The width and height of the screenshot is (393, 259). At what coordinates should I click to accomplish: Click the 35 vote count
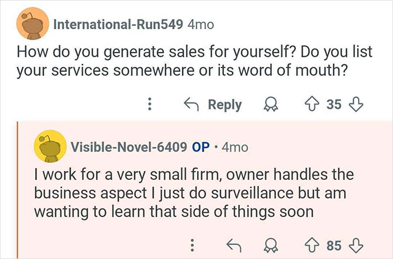click(x=334, y=104)
